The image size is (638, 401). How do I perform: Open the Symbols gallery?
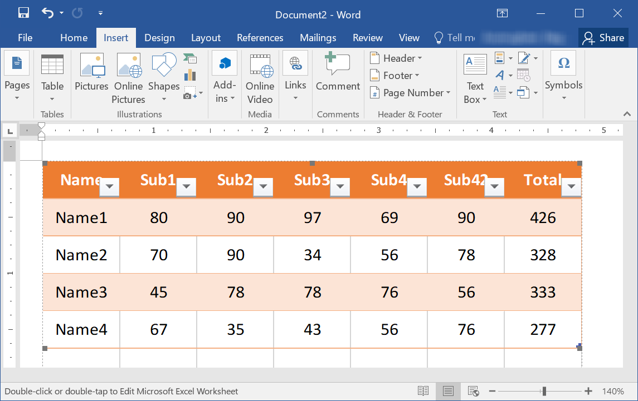pyautogui.click(x=563, y=78)
